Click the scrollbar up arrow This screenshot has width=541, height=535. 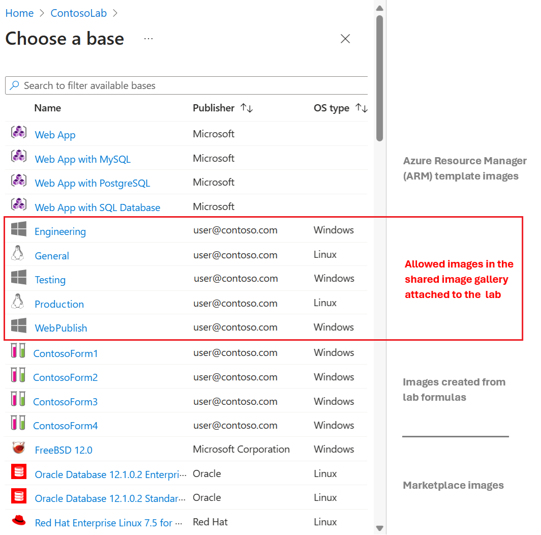(x=379, y=8)
